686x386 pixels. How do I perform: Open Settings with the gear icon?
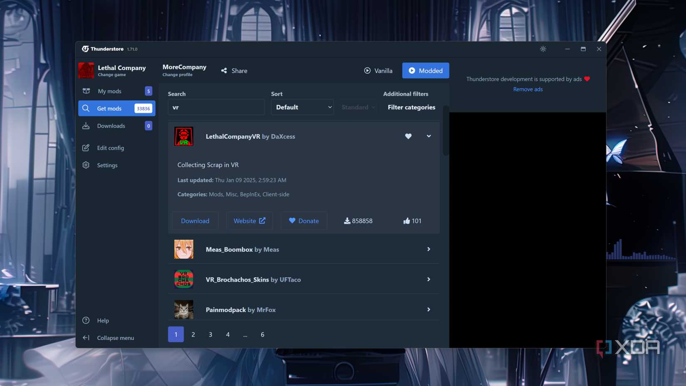pyautogui.click(x=86, y=165)
